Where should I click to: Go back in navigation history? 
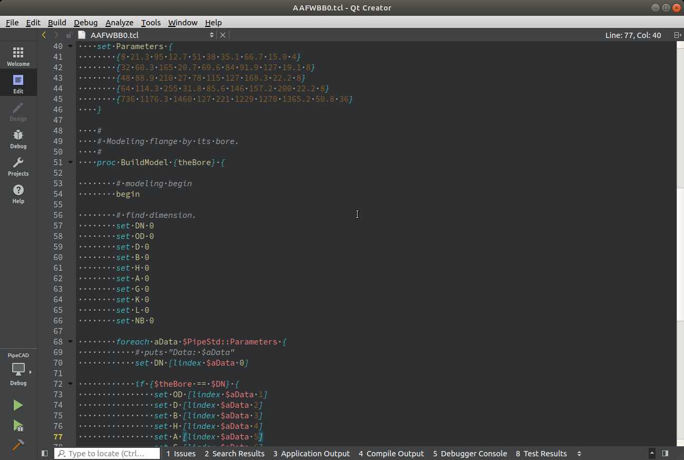(x=44, y=35)
